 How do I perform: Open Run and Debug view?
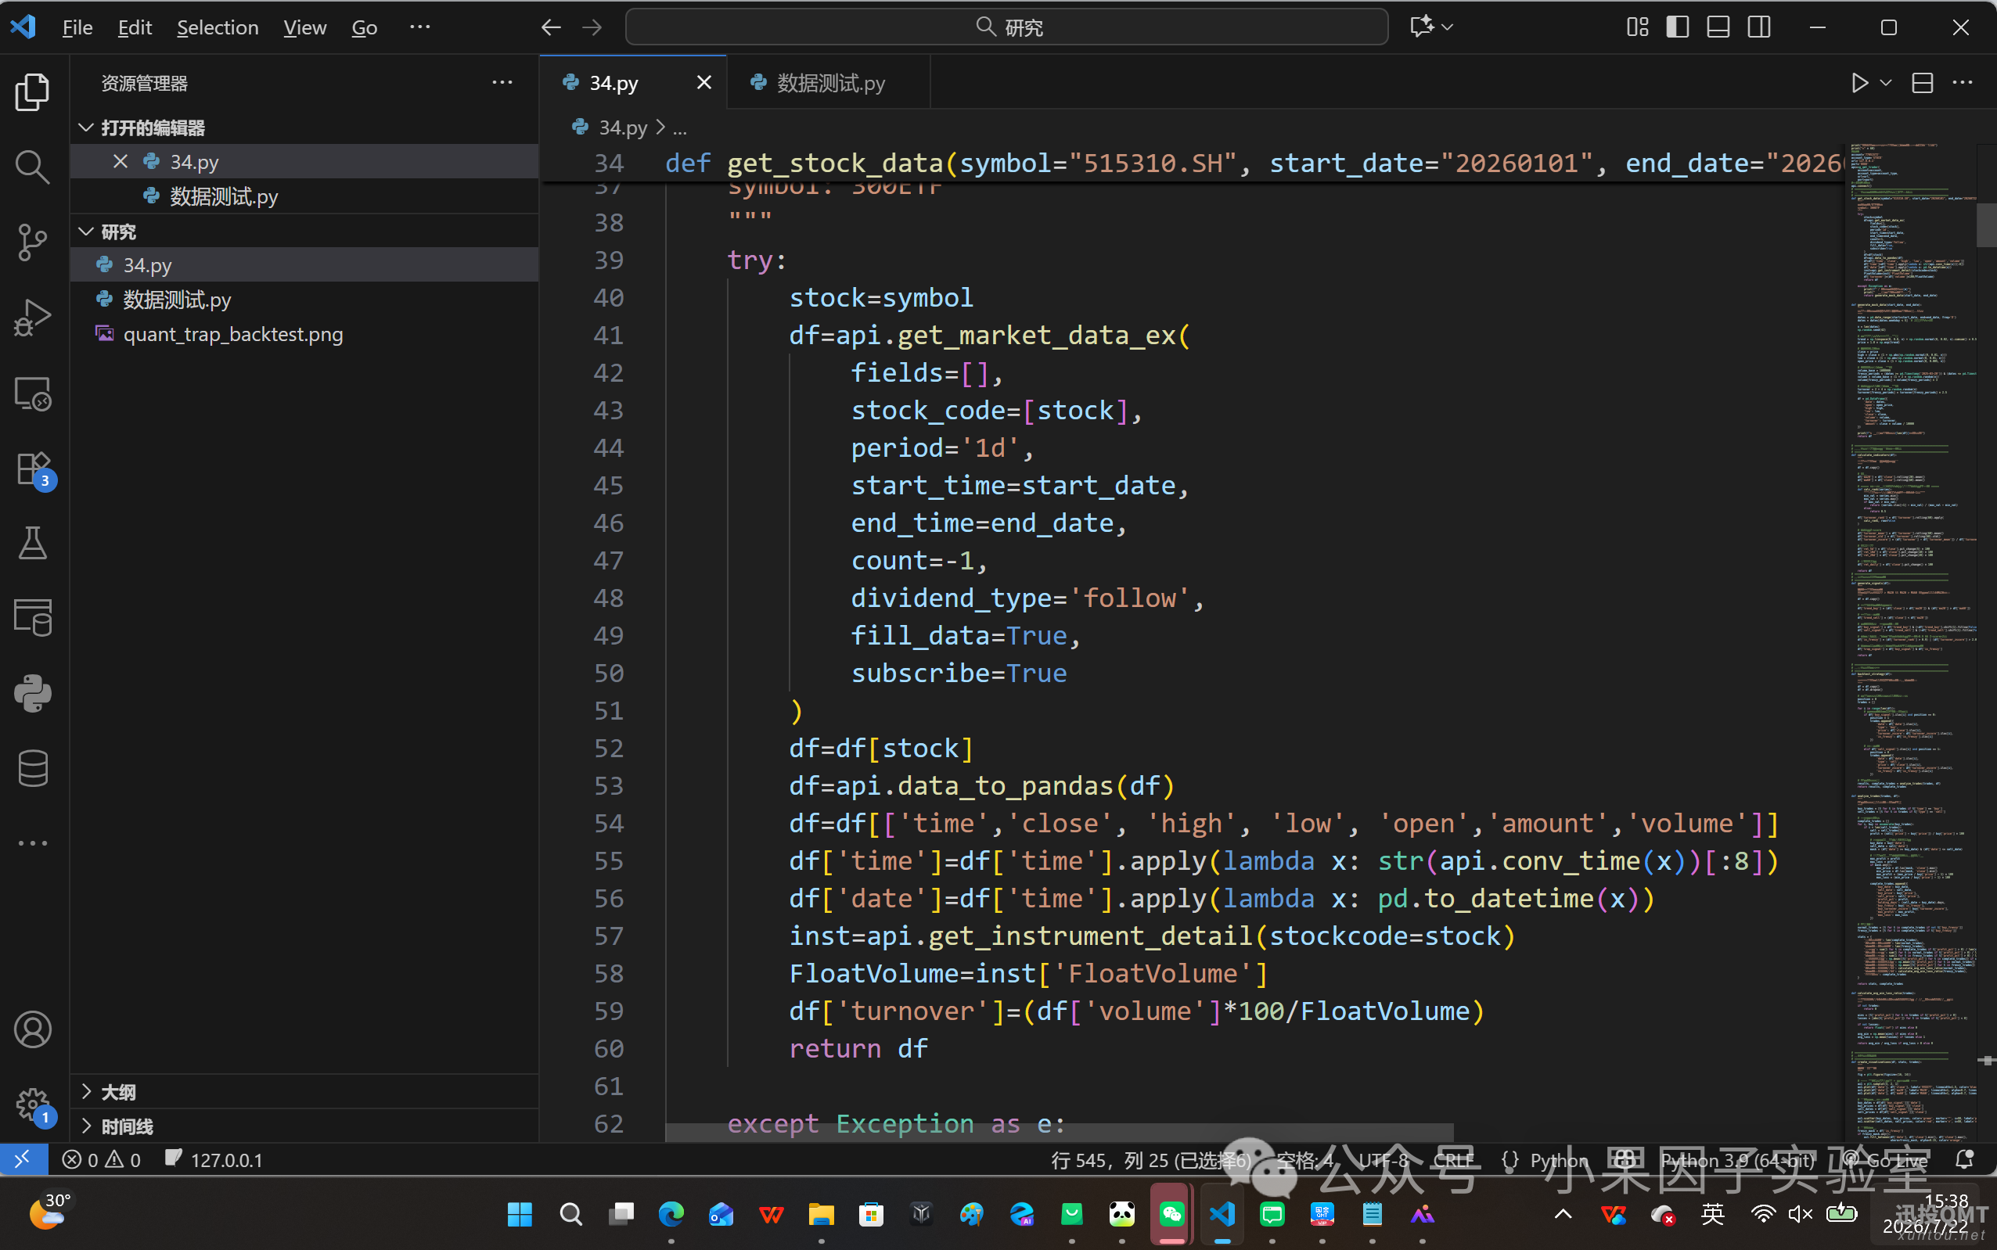coord(32,318)
